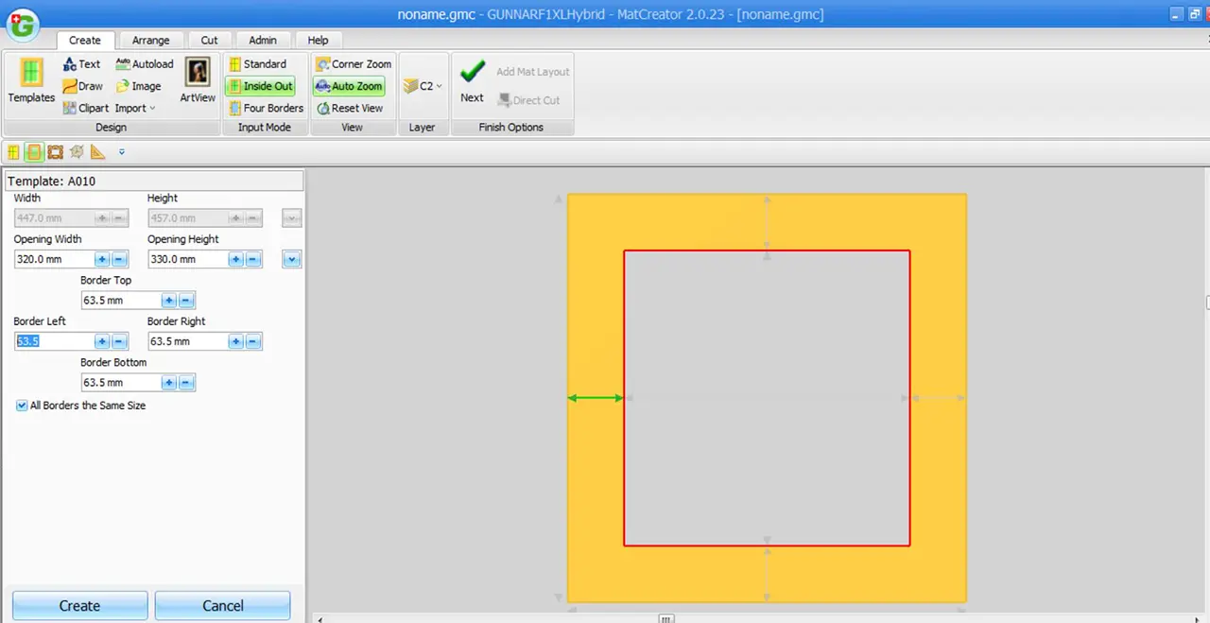The height and width of the screenshot is (623, 1210).
Task: Switch to the Arrange tab
Action: (x=150, y=41)
